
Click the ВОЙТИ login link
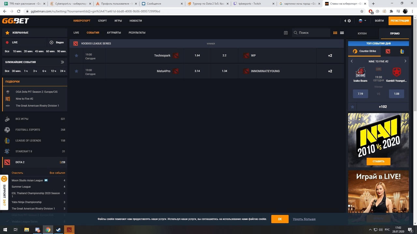(379, 21)
